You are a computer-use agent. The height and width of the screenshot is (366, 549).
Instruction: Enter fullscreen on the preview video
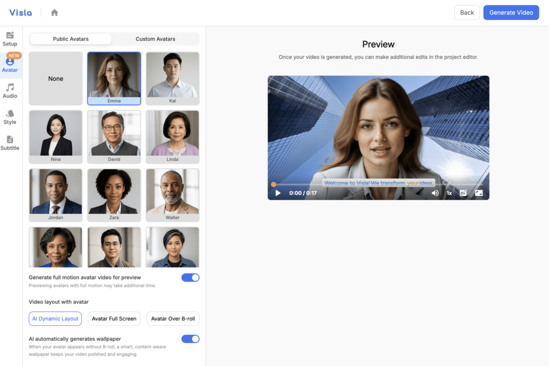pos(479,193)
